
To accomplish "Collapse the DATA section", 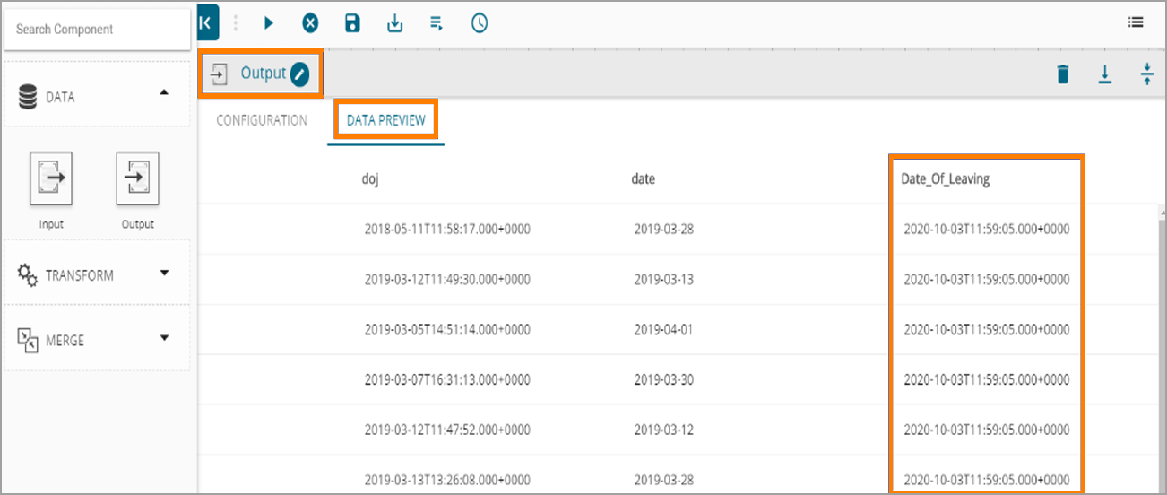I will pos(164,92).
